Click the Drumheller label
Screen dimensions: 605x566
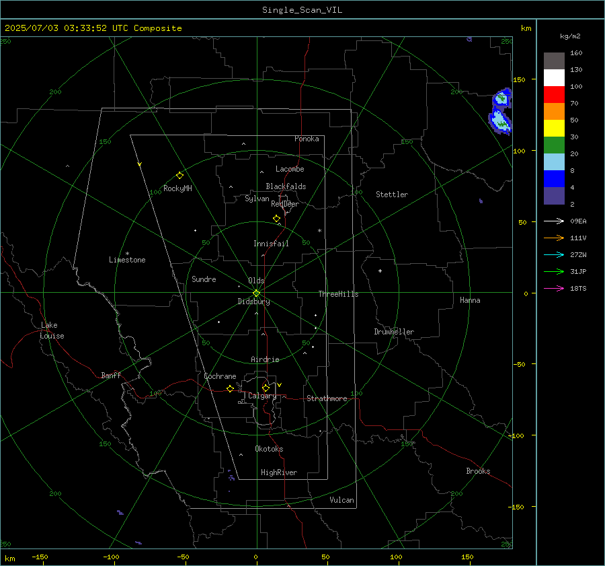click(394, 332)
